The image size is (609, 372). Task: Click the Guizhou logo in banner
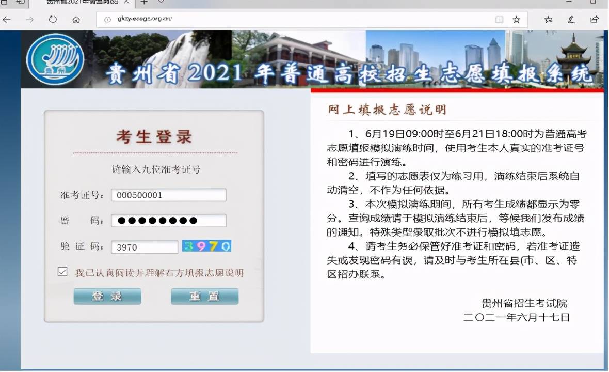55,59
